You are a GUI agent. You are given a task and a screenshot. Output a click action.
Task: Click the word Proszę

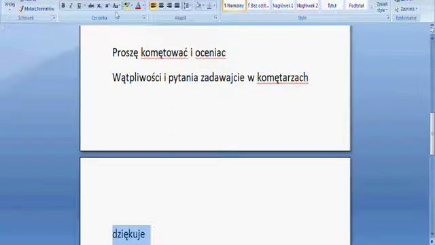(x=125, y=53)
